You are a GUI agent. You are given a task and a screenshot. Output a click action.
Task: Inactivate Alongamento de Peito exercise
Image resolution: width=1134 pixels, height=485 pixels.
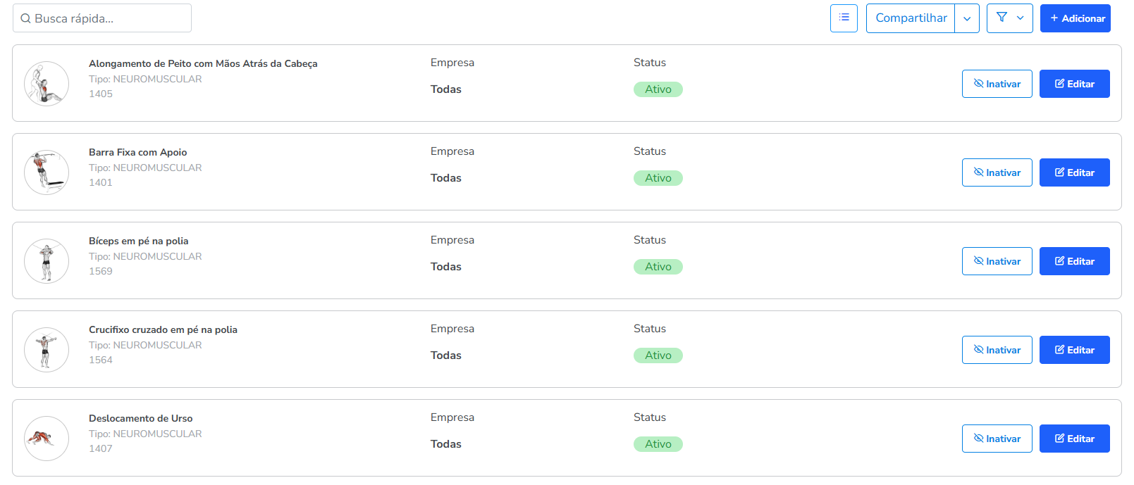point(997,84)
